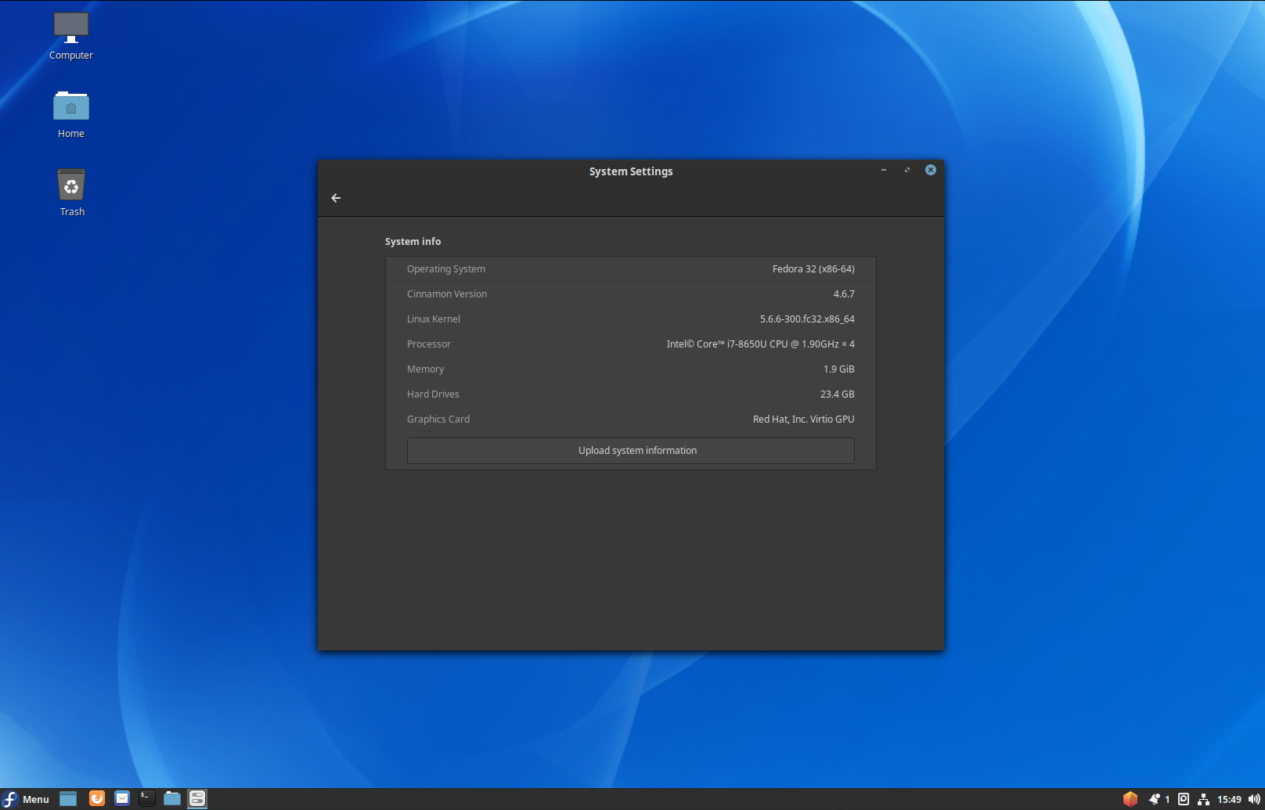The image size is (1265, 810).
Task: Click the 23.4 GB value
Action: 837,394
